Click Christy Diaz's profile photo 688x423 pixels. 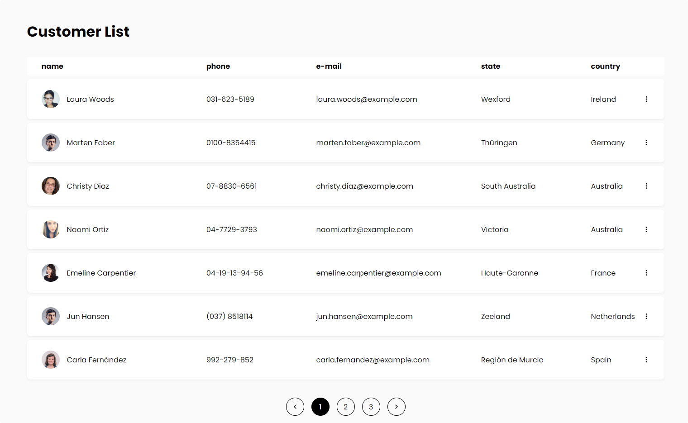[x=50, y=186]
